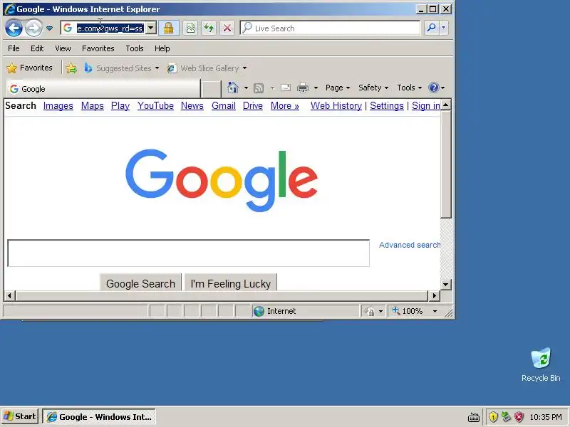
Task: Click horizontal scrollbar left arrow
Action: click(x=10, y=295)
